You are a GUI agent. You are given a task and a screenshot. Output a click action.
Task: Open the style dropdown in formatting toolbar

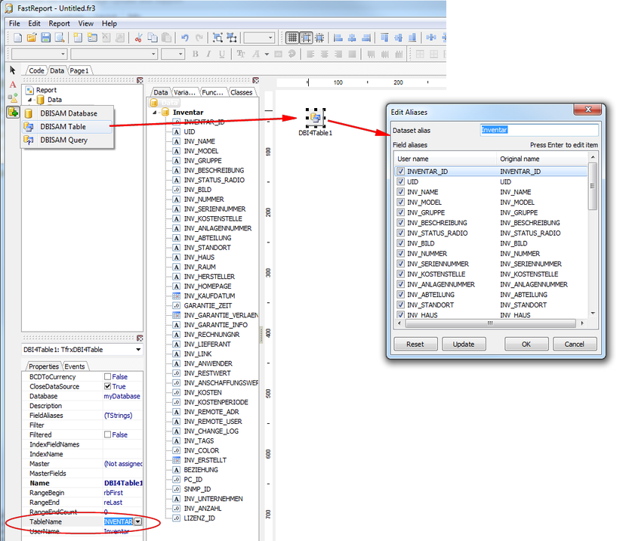point(63,54)
